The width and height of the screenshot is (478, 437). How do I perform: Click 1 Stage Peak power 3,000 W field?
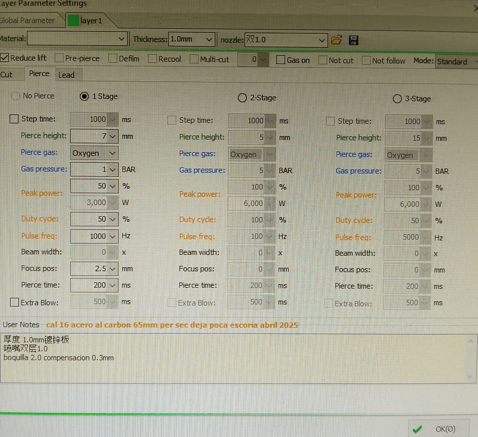click(94, 202)
